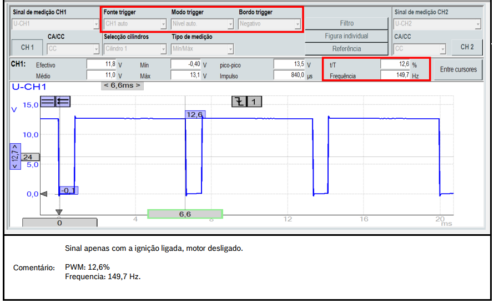Expand the Sinal de medição CH2 dropdown

437,24
